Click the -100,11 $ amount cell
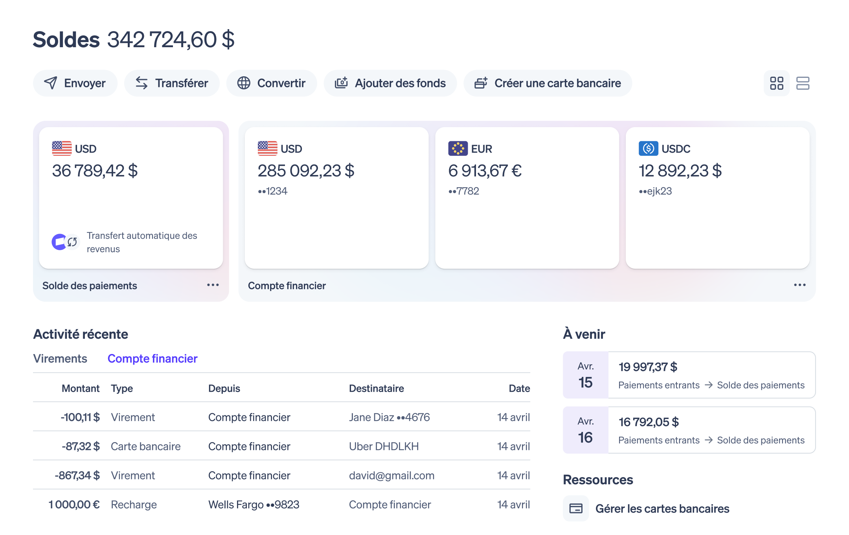Viewport: 849px width, 535px height. point(80,417)
